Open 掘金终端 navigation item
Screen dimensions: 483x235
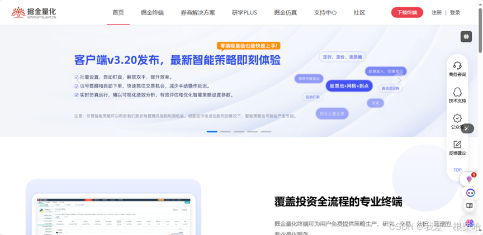tap(152, 13)
